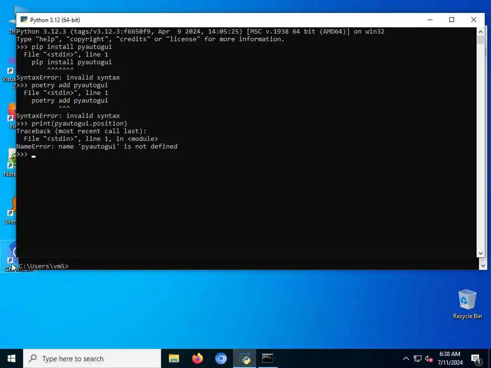Switch to the Command Prompt taskbar button
Screen dimensions: 491x368
[x=268, y=358]
